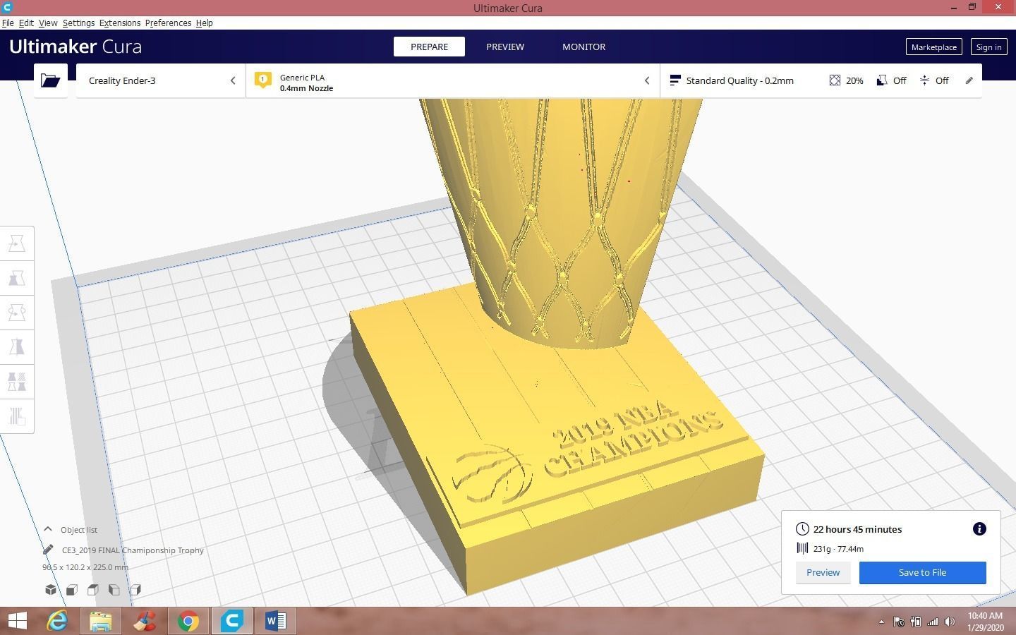The image size is (1016, 635).
Task: Open the View menu
Action: click(48, 23)
